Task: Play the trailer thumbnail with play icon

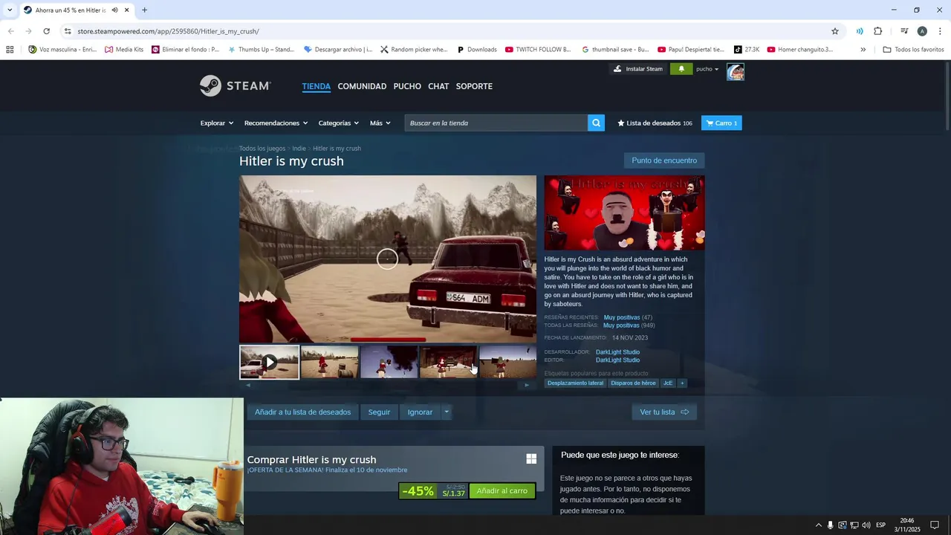Action: pyautogui.click(x=270, y=363)
